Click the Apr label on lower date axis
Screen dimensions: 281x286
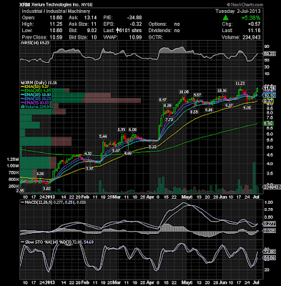[x=150, y=282]
